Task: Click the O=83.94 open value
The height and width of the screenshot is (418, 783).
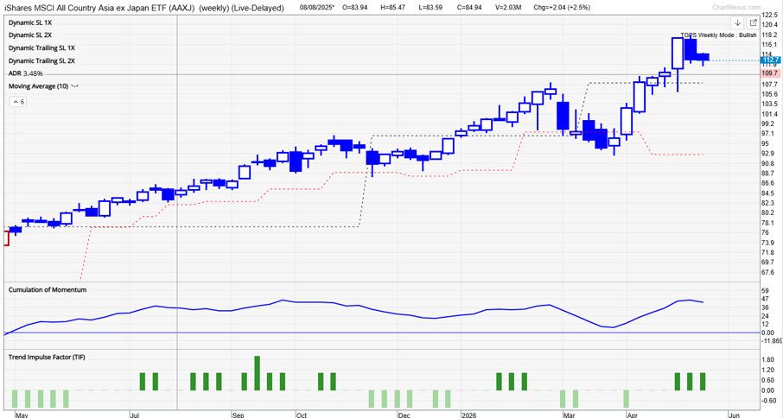Action: [x=354, y=8]
